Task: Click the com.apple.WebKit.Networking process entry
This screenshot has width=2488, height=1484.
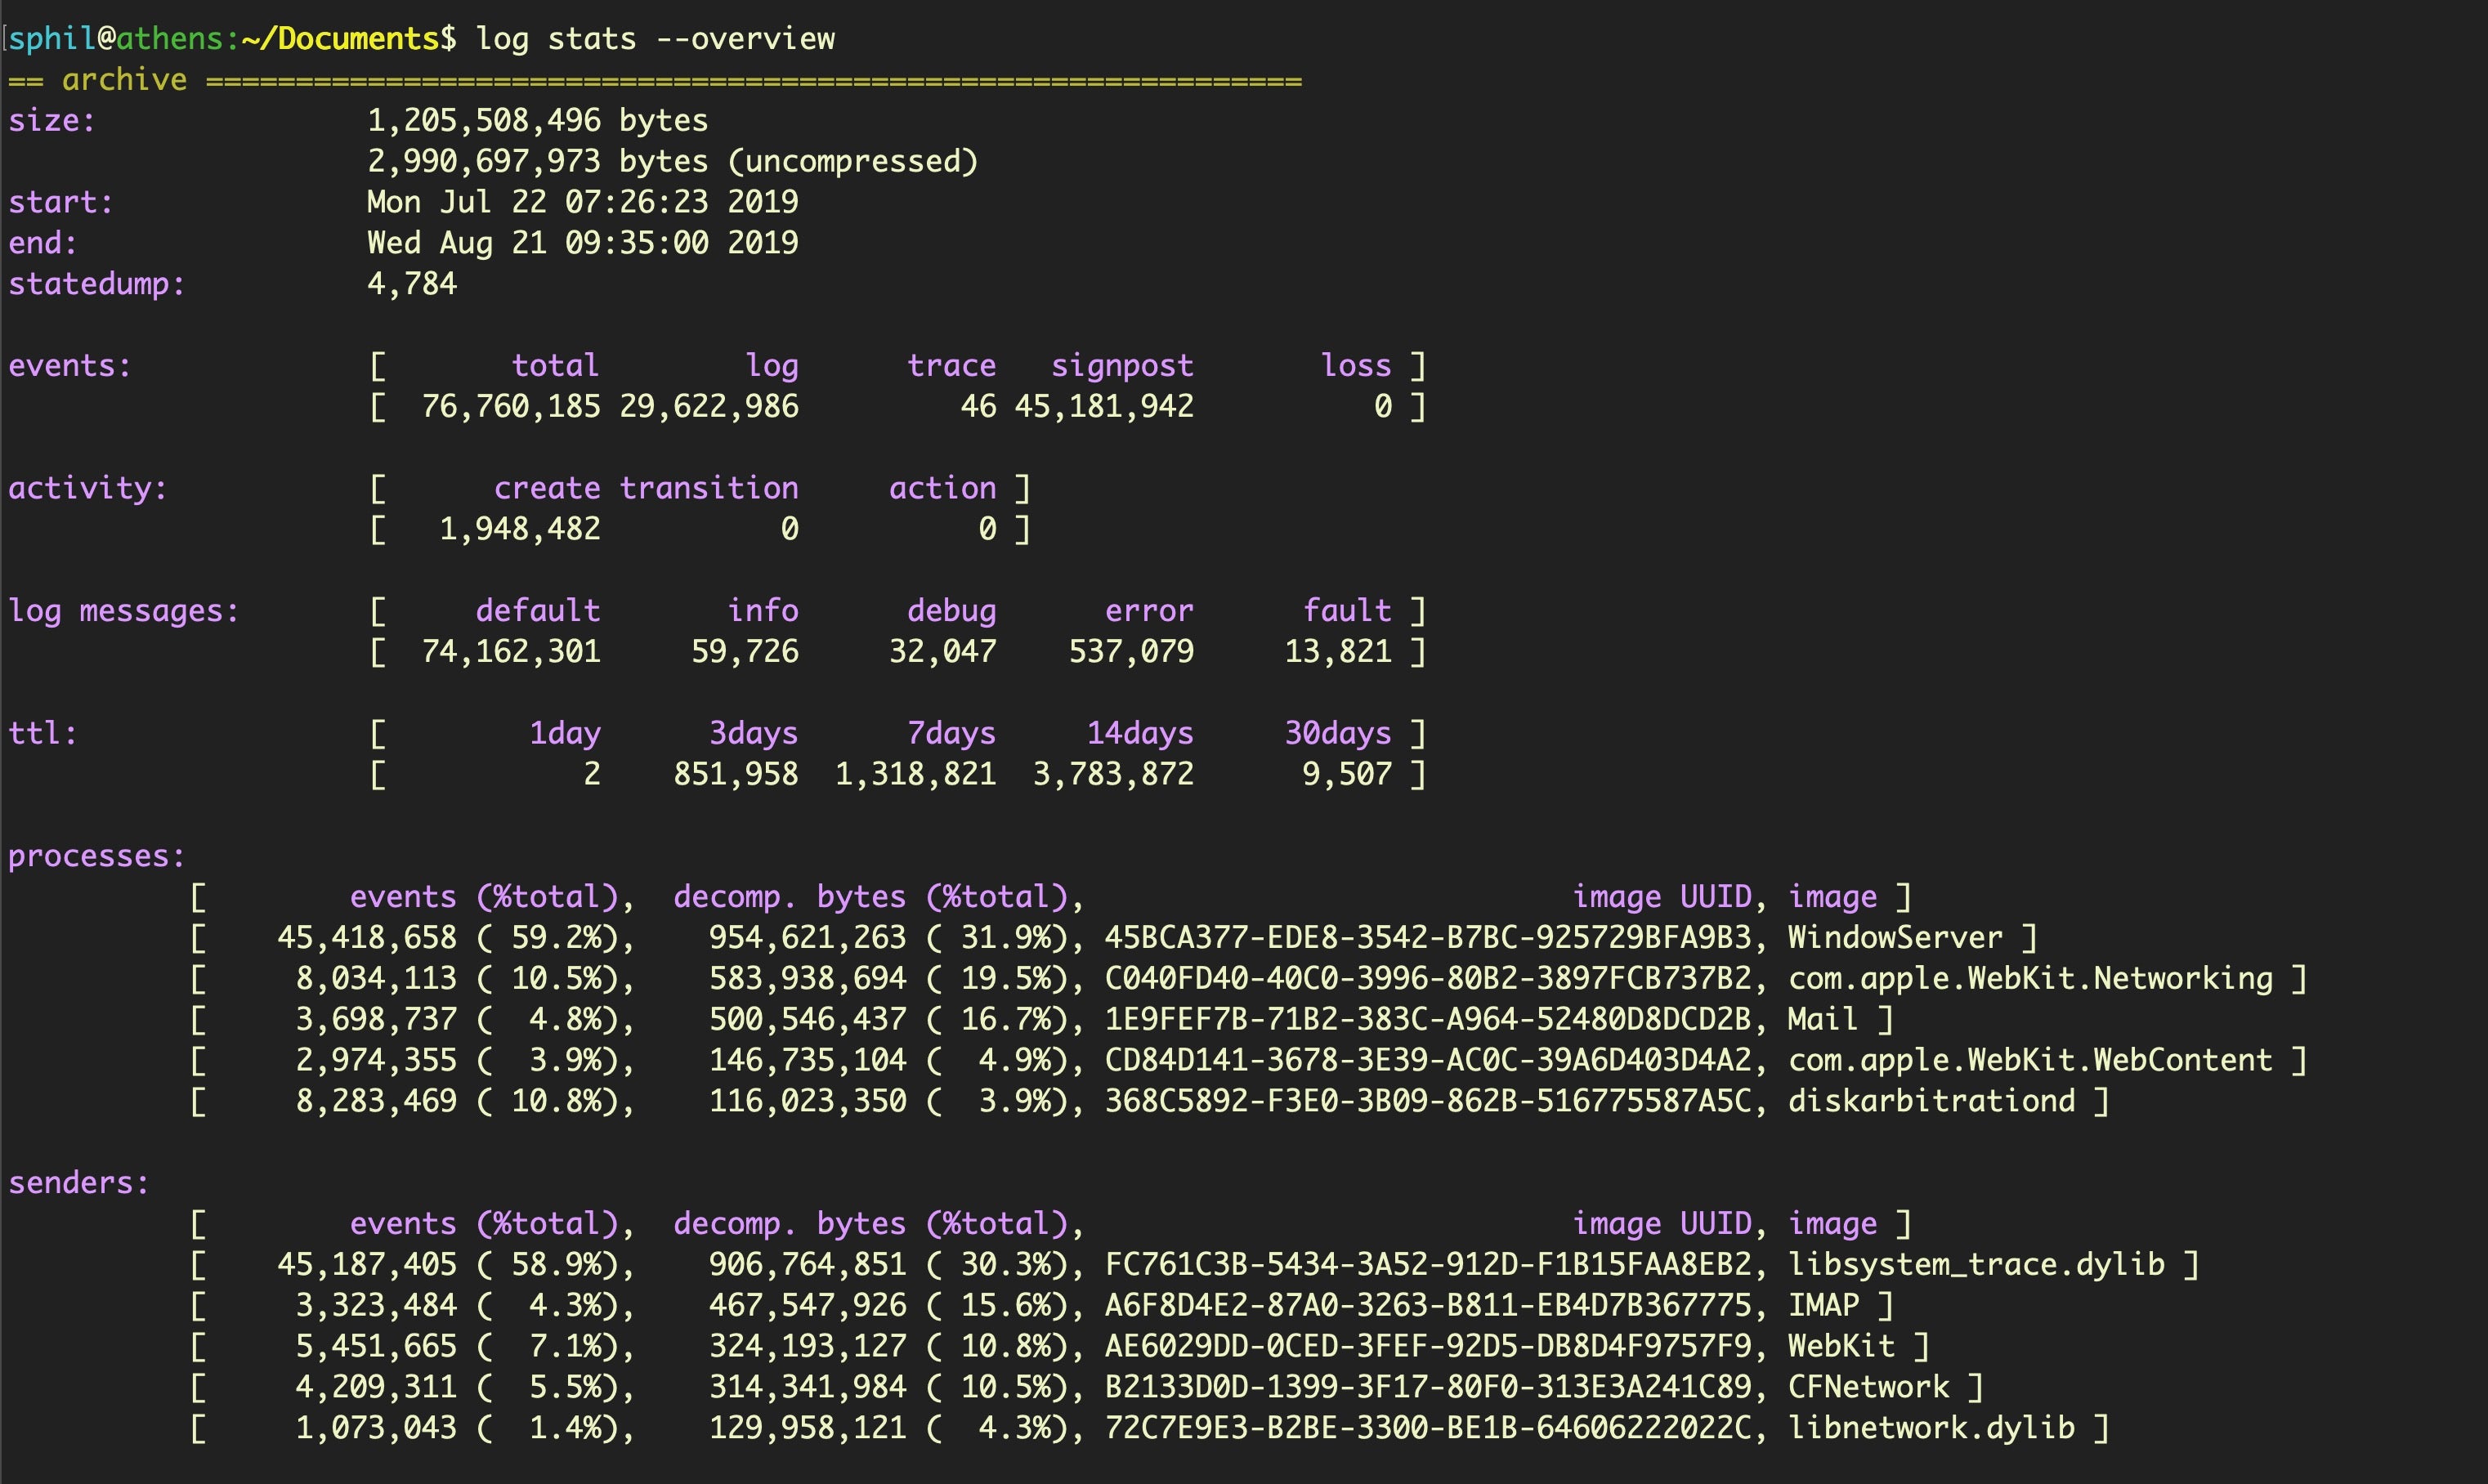Action: [2030, 979]
